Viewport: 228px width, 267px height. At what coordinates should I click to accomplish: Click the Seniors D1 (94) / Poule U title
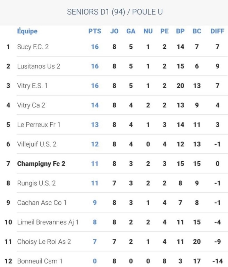click(x=115, y=12)
